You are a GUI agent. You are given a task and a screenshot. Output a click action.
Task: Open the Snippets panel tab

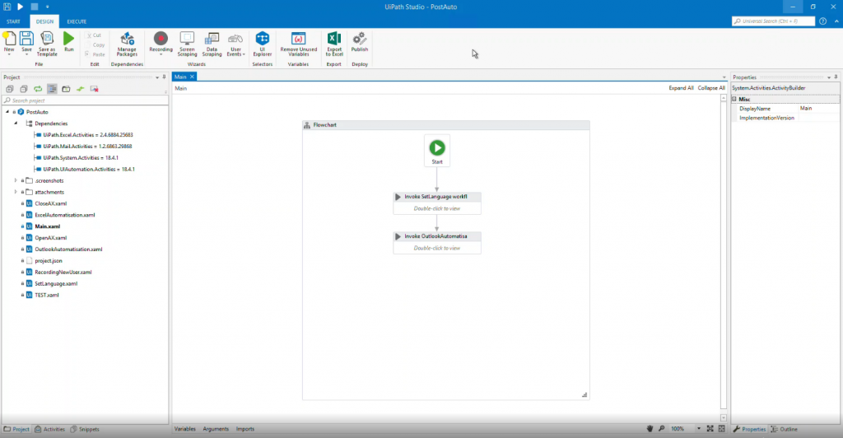(x=85, y=429)
